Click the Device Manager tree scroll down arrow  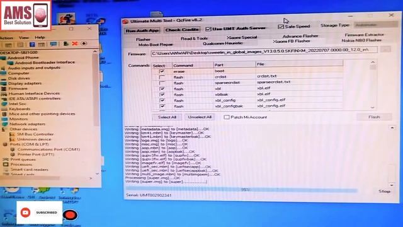click(97, 174)
